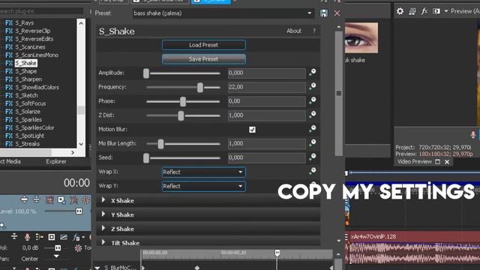
Task: Click the video track Level slider handle
Action: [x=79, y=211]
